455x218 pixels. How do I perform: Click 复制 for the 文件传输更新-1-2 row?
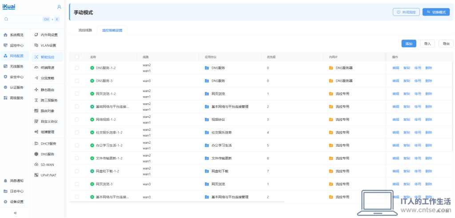coord(407,158)
